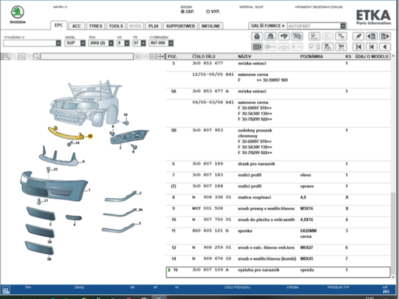The image size is (399, 299).
Task: Open the SUPPORTWEB tab
Action: coord(180,26)
